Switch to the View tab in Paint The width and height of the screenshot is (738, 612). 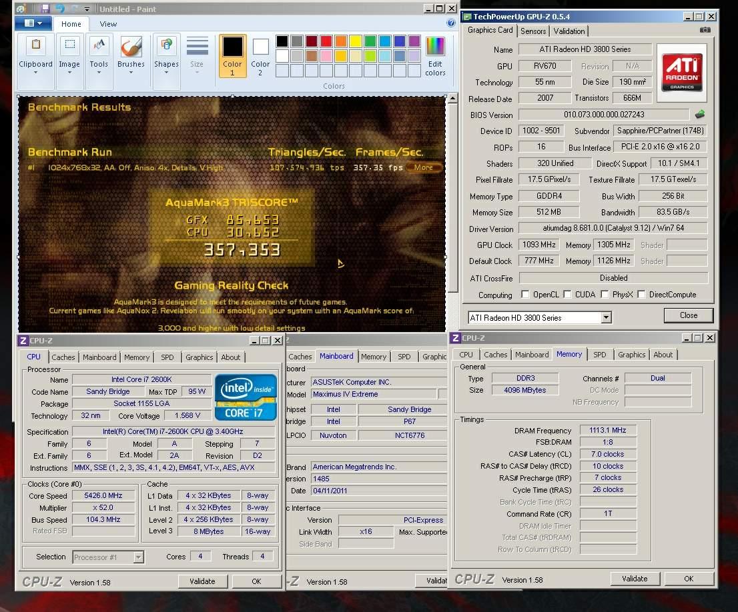tap(108, 24)
